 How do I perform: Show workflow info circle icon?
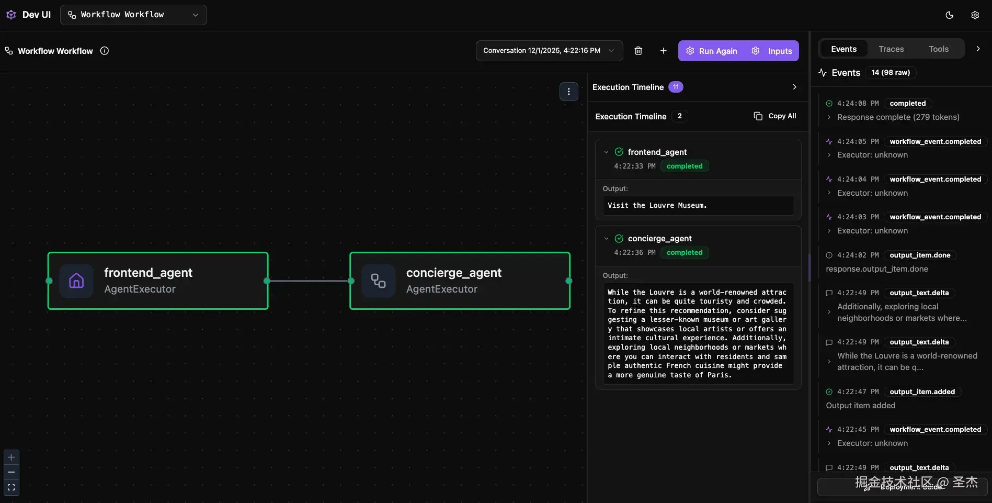point(105,51)
